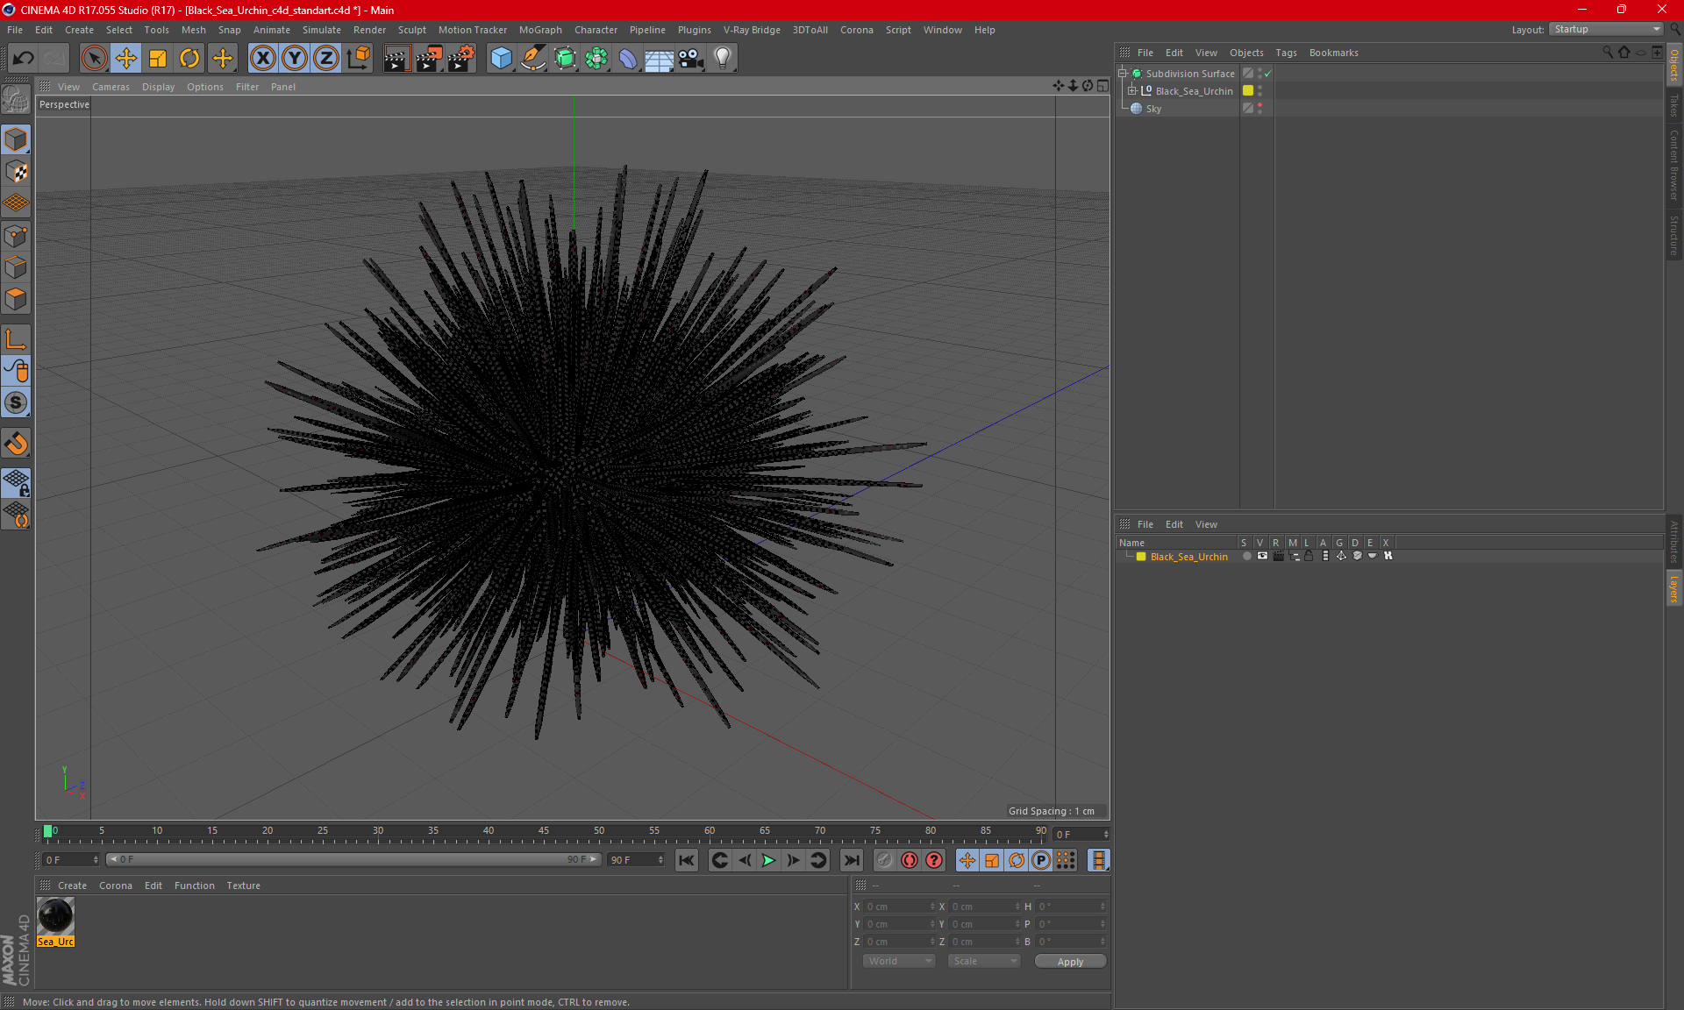Add a camera object
The width and height of the screenshot is (1684, 1010).
click(x=691, y=59)
